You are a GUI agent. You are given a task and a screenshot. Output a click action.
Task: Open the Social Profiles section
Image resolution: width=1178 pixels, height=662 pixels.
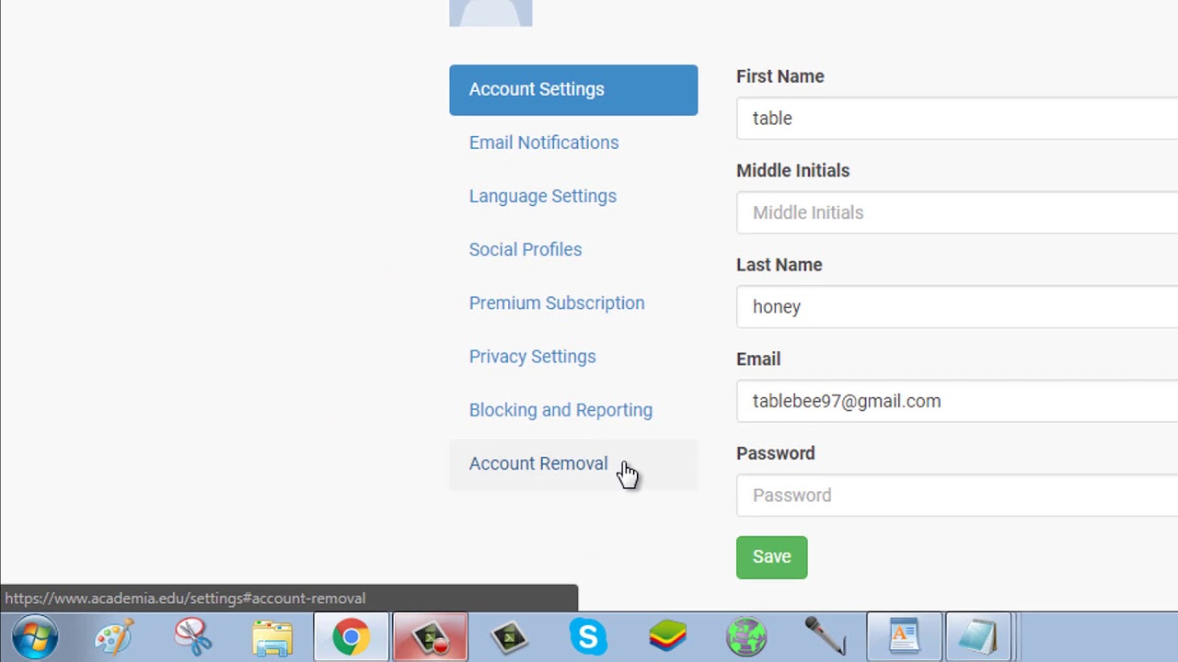coord(525,249)
